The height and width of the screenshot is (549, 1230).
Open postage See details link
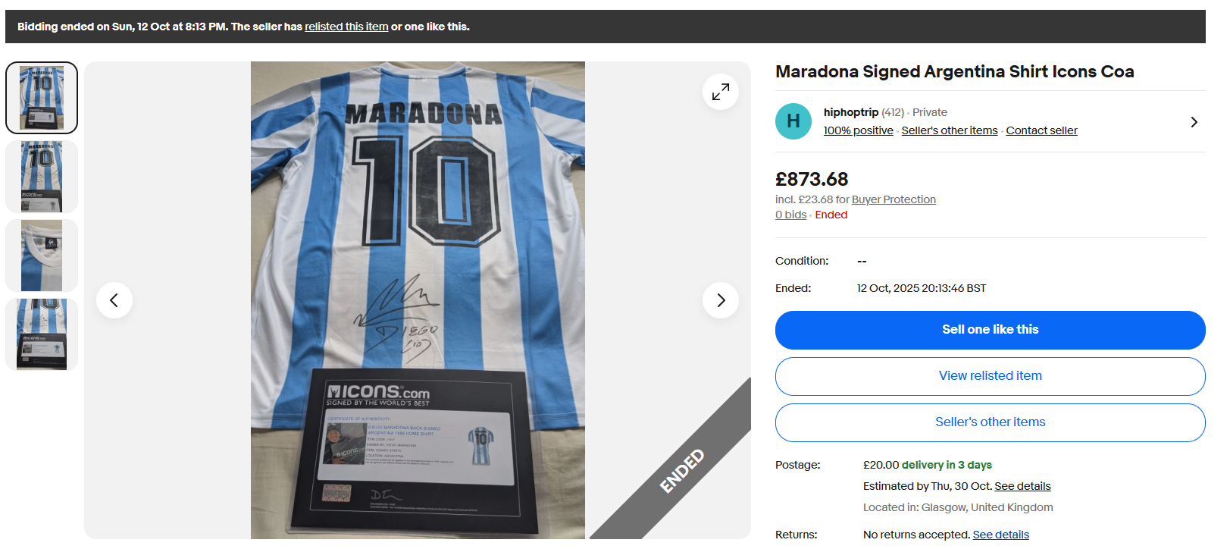coord(1022,486)
